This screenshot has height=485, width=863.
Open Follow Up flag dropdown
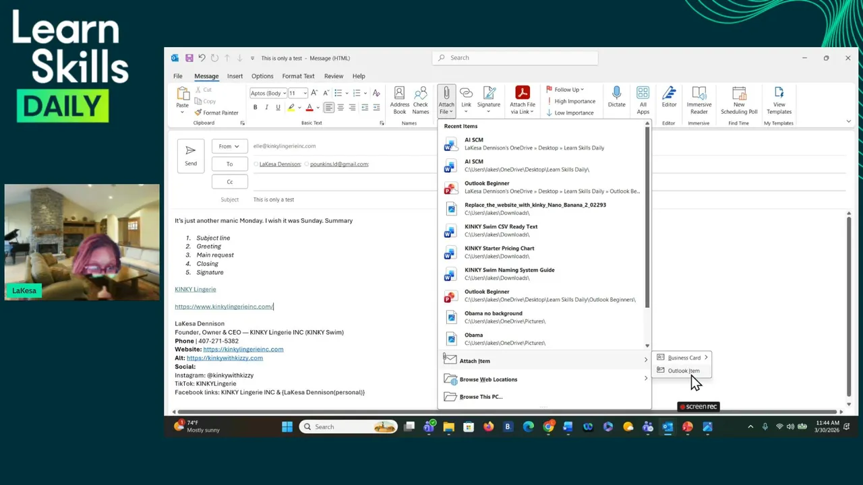tap(565, 90)
